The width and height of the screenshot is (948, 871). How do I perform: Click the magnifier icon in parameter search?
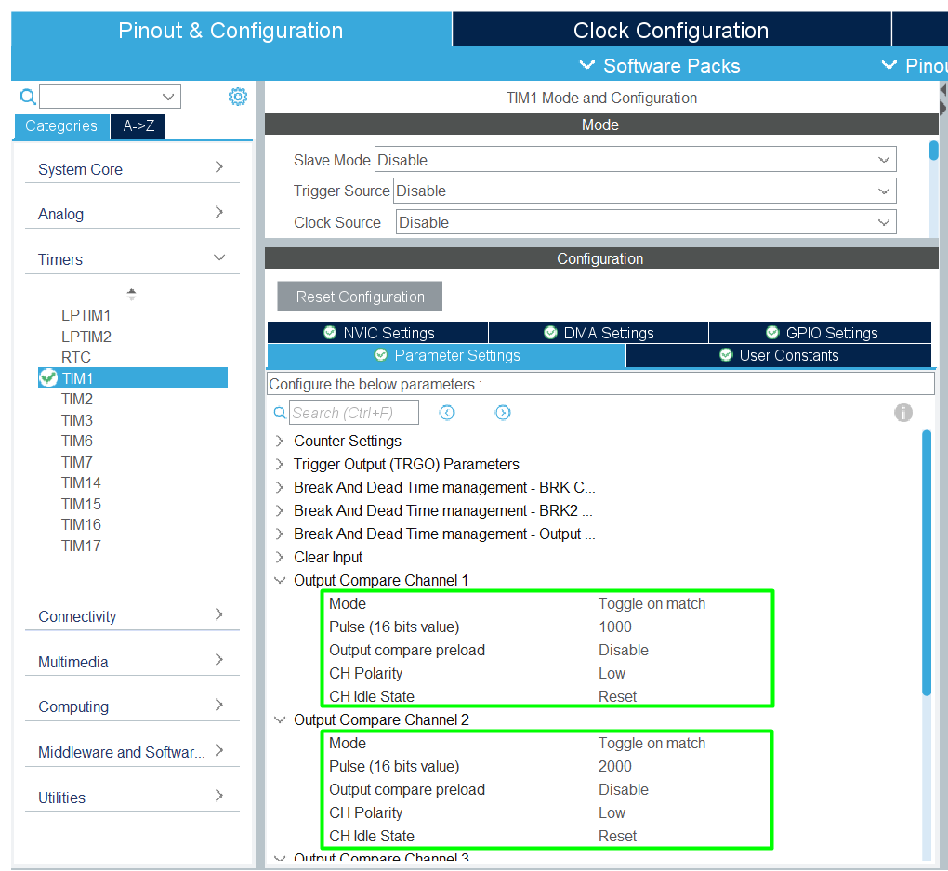280,413
